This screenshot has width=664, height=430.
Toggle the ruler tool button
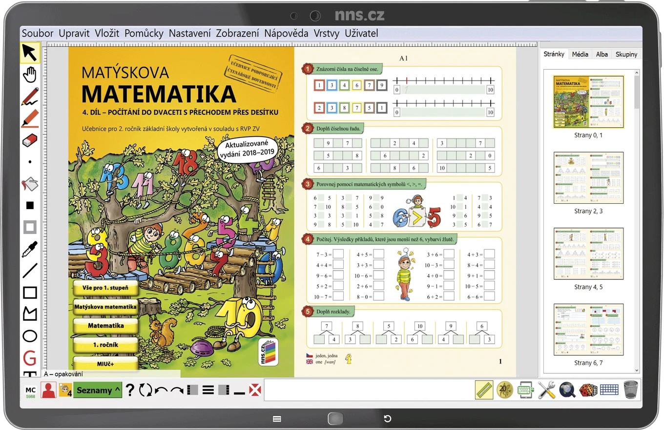[x=484, y=390]
